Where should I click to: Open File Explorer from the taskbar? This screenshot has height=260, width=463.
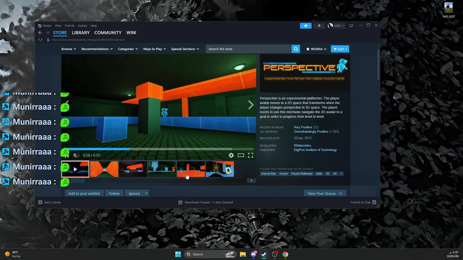[x=243, y=254]
